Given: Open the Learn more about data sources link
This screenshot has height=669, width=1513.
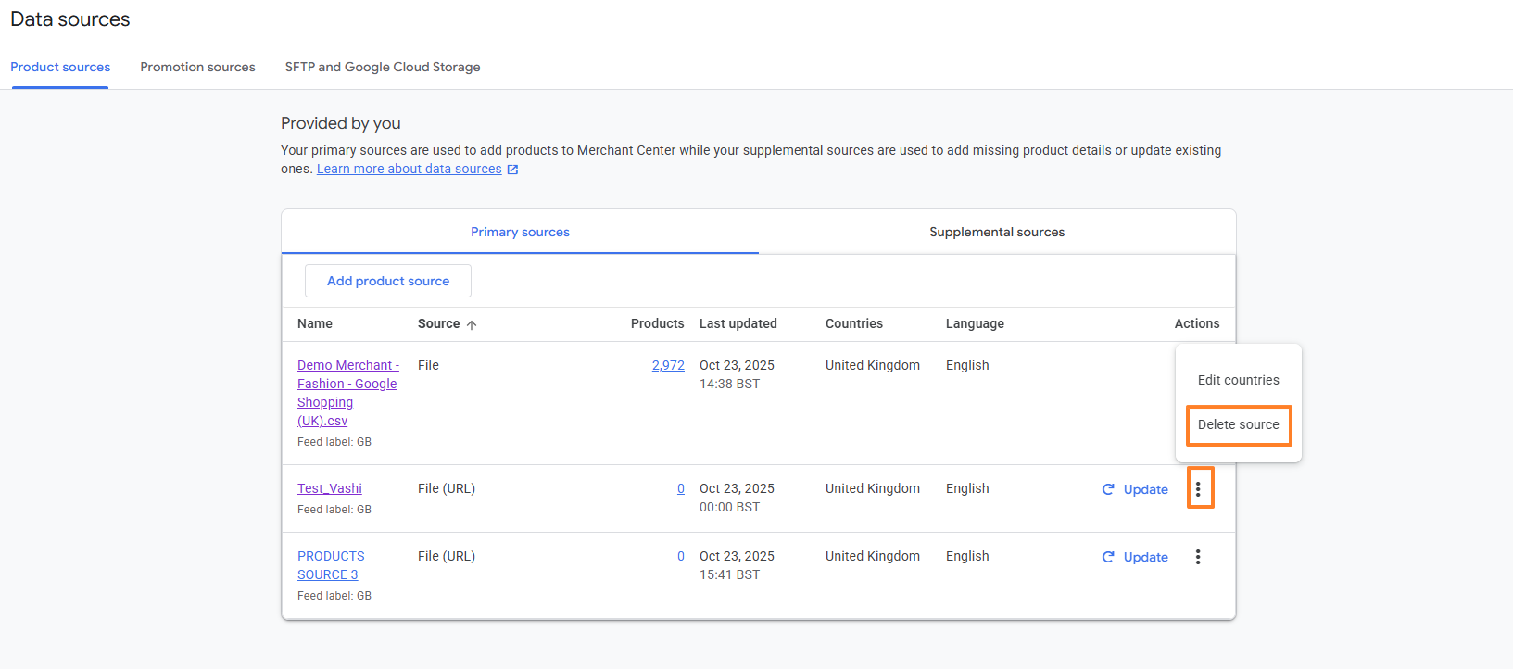Looking at the screenshot, I should tap(409, 169).
